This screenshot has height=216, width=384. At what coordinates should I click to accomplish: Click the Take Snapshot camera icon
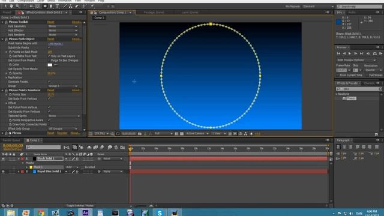(140, 133)
